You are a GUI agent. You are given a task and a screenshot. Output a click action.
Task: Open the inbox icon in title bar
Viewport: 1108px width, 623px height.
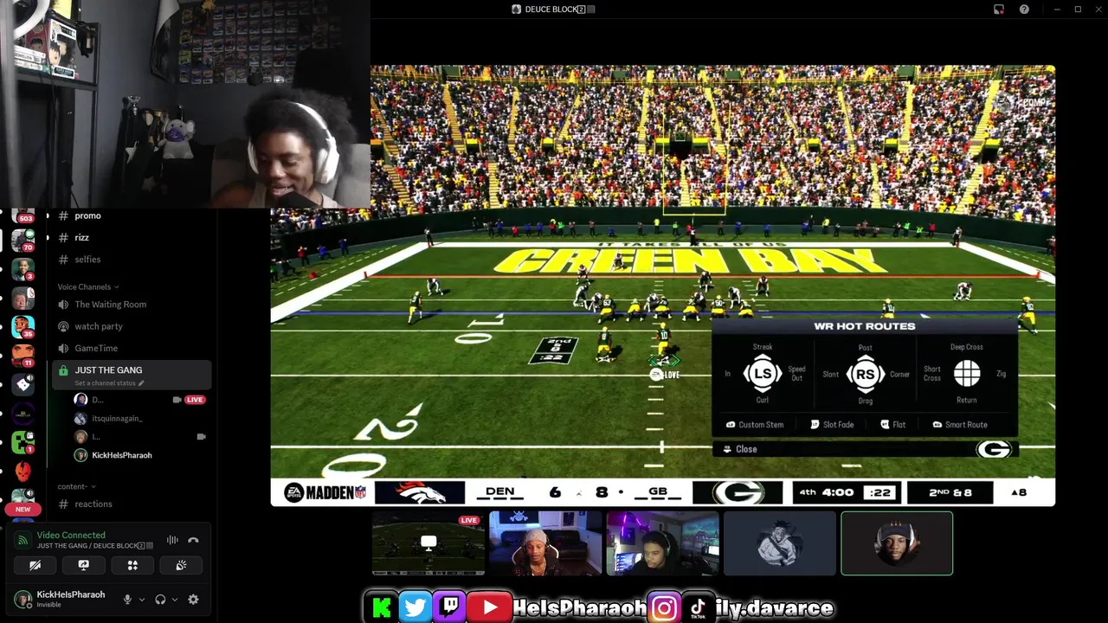click(x=999, y=10)
